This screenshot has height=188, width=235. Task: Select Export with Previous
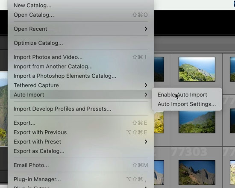(x=81, y=132)
